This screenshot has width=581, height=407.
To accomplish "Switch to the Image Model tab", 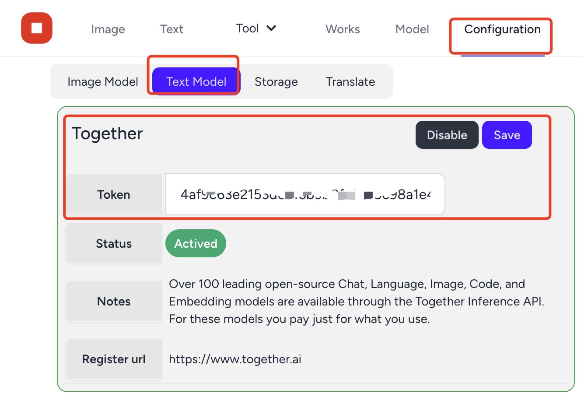I will [x=103, y=82].
